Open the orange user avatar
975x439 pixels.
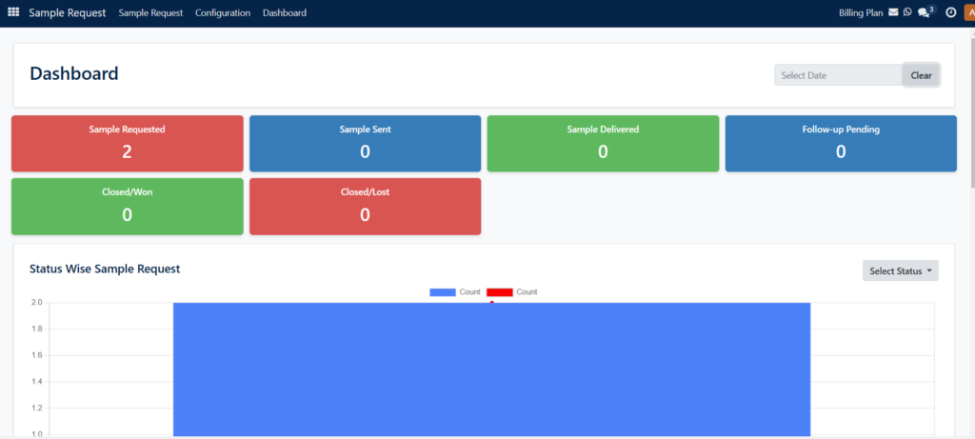(969, 12)
